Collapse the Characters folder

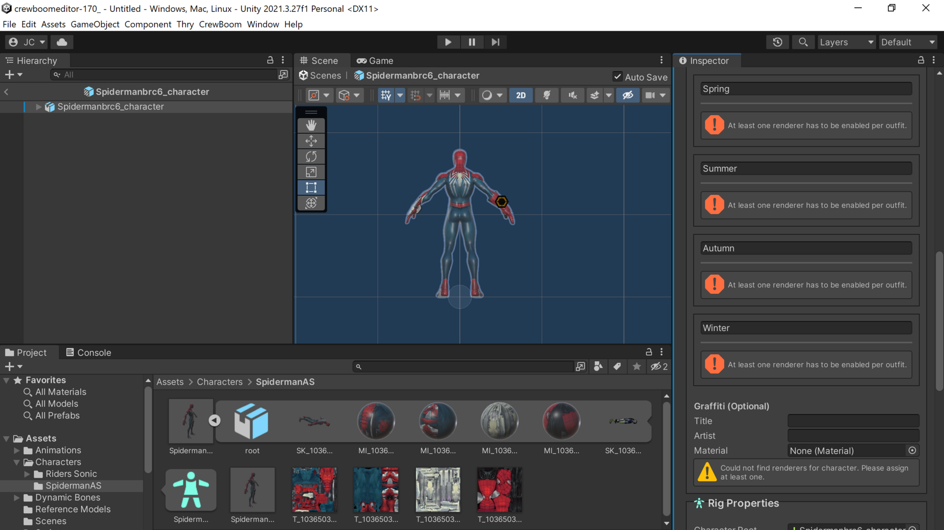(17, 462)
